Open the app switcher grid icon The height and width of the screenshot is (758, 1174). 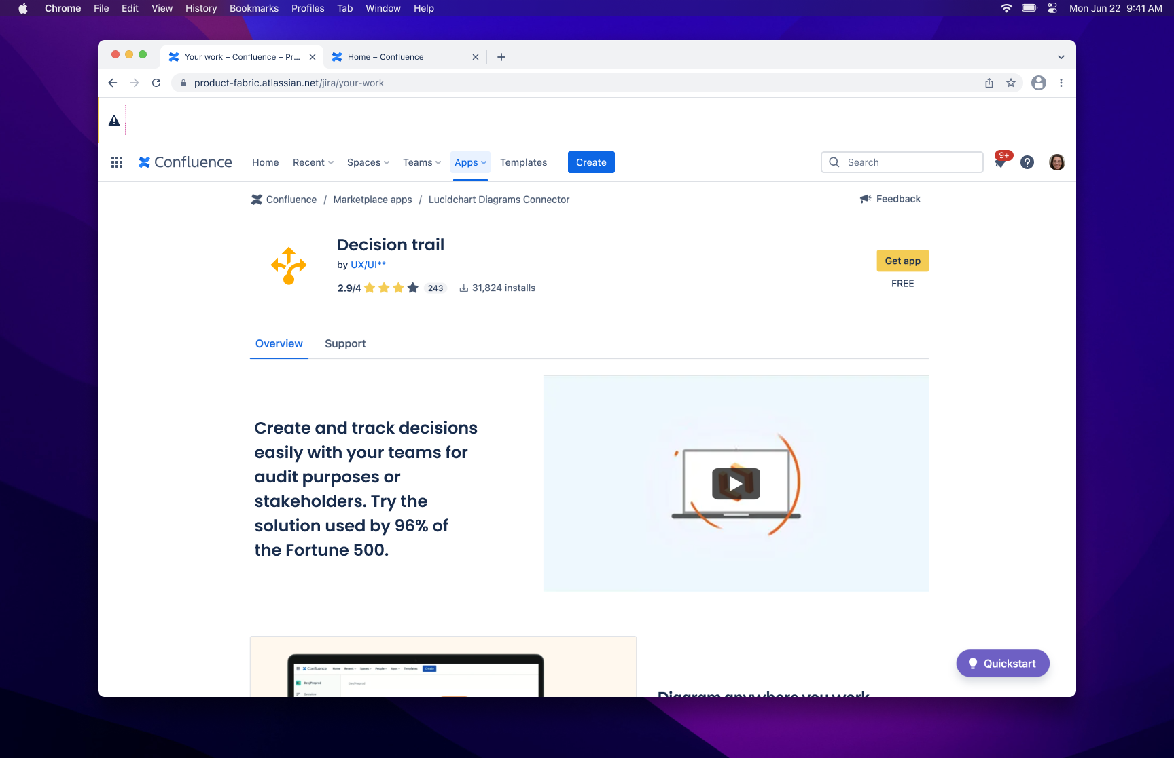(117, 162)
